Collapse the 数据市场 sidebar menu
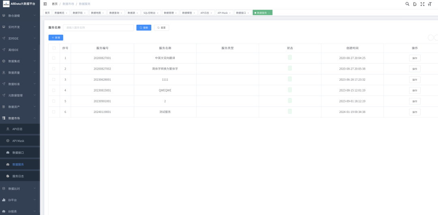The width and height of the screenshot is (438, 215). [35, 118]
